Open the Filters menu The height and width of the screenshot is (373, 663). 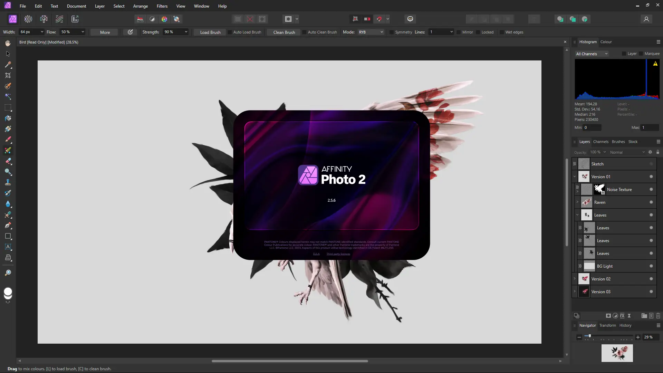pyautogui.click(x=162, y=6)
